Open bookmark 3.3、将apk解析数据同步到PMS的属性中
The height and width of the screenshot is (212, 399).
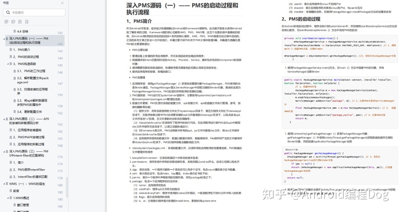(32, 103)
